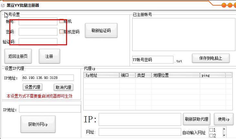
Task: Click the smiley app icon in the title bar
Action: 3,5
